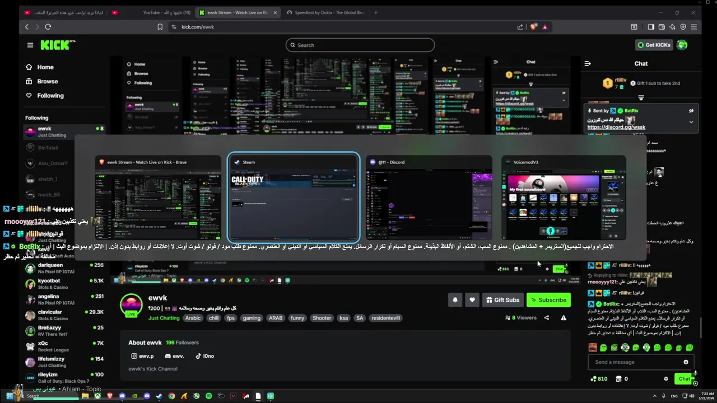The height and width of the screenshot is (403, 717).
Task: Click the Kick search field
Action: pyautogui.click(x=360, y=45)
